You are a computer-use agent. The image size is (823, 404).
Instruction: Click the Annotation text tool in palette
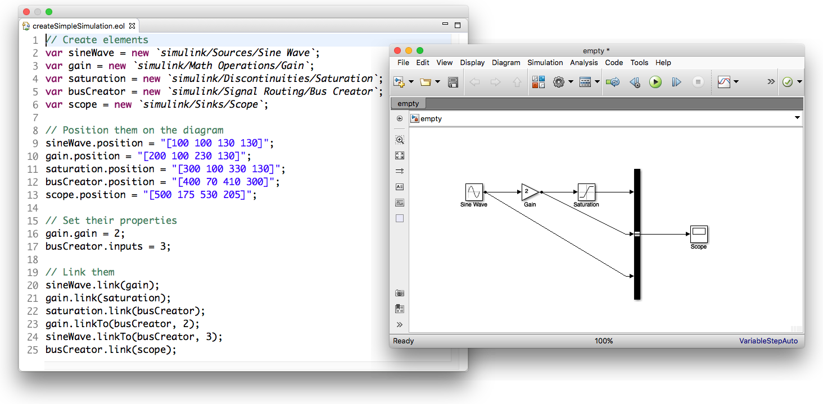click(x=400, y=187)
